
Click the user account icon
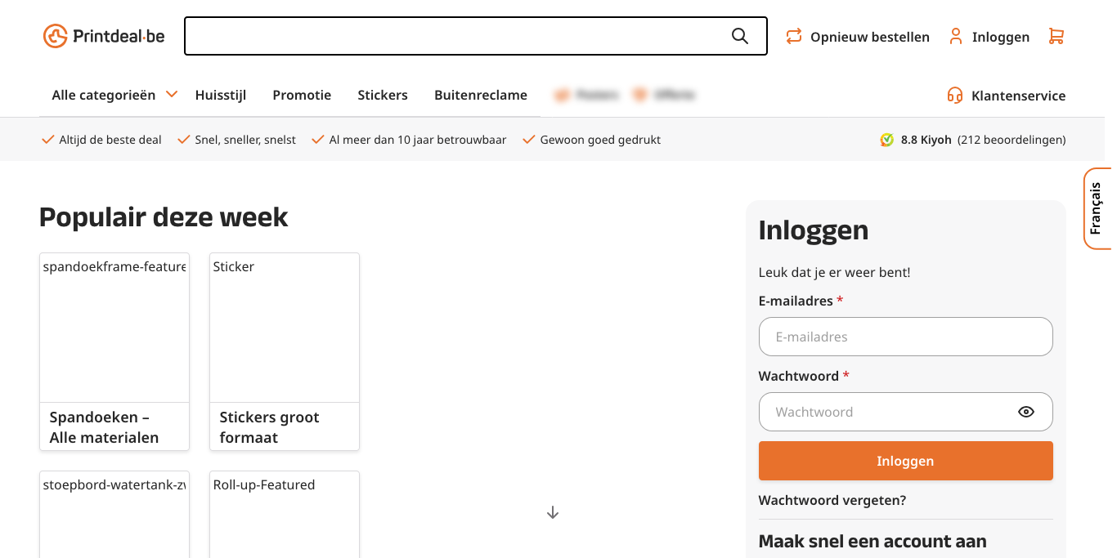(955, 36)
